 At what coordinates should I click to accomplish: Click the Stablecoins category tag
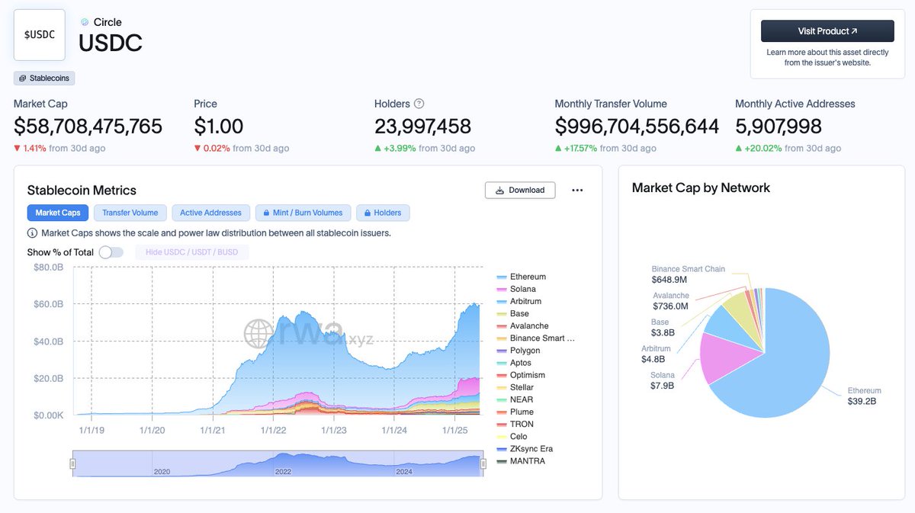44,79
